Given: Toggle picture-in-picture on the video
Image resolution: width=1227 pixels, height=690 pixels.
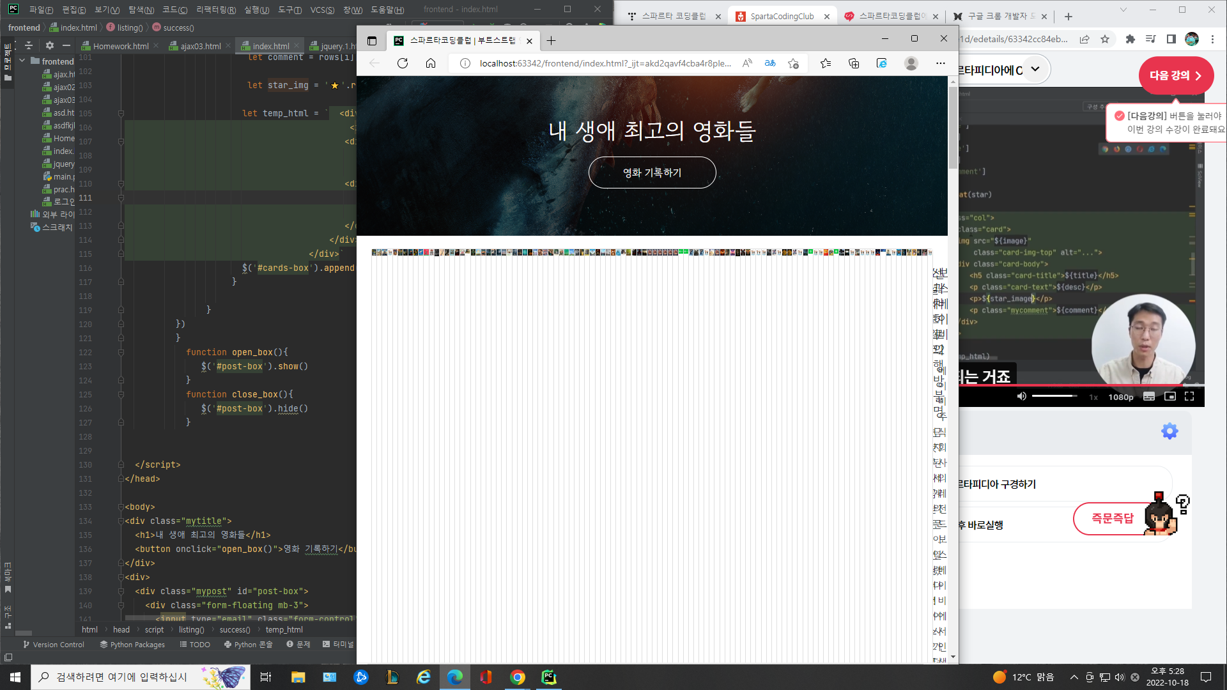Looking at the screenshot, I should [x=1169, y=396].
